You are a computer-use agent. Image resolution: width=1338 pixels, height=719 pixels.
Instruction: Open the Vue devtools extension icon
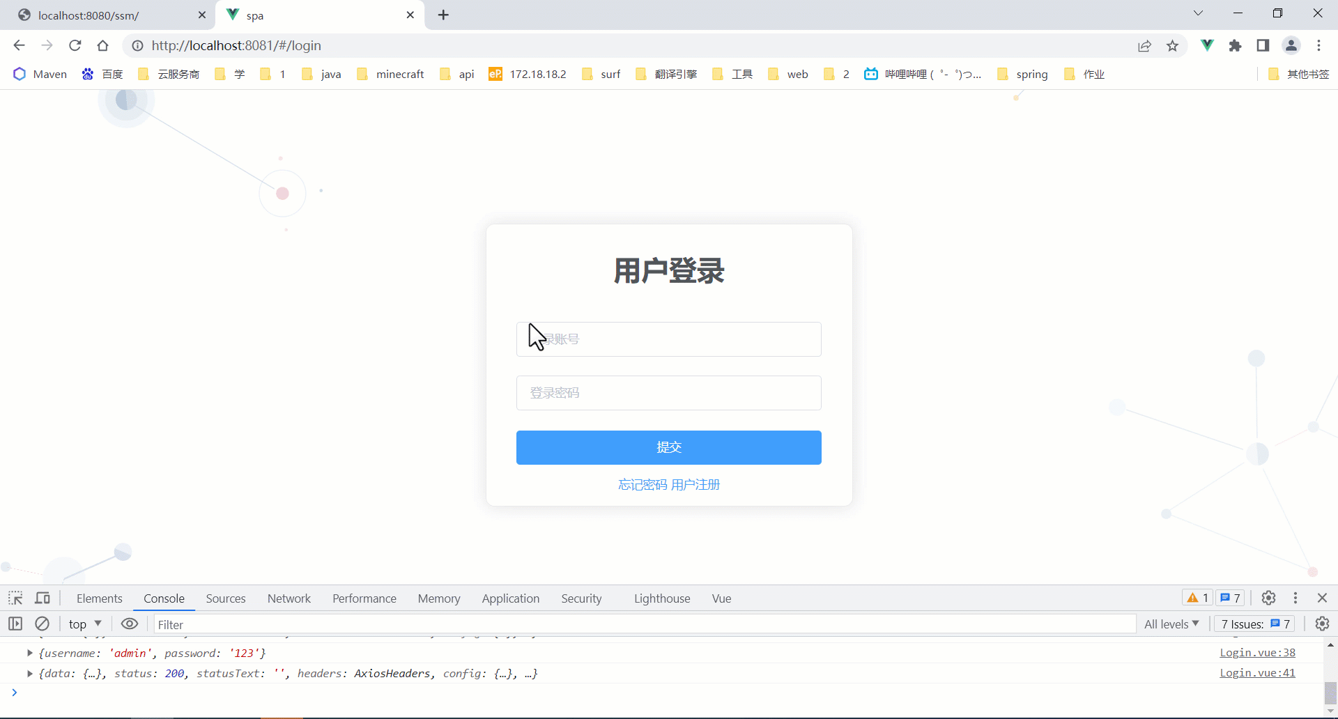[x=1207, y=45]
